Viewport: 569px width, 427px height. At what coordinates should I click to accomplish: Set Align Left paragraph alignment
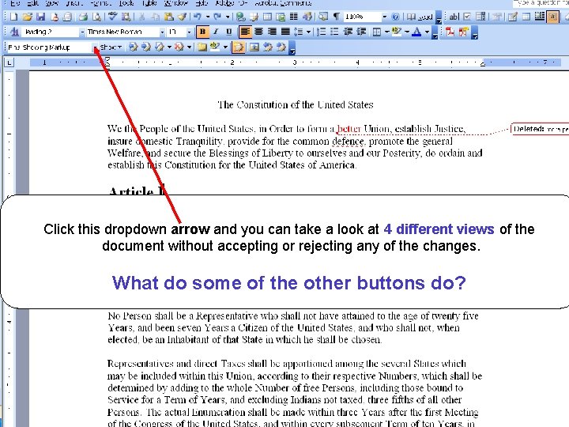point(245,32)
